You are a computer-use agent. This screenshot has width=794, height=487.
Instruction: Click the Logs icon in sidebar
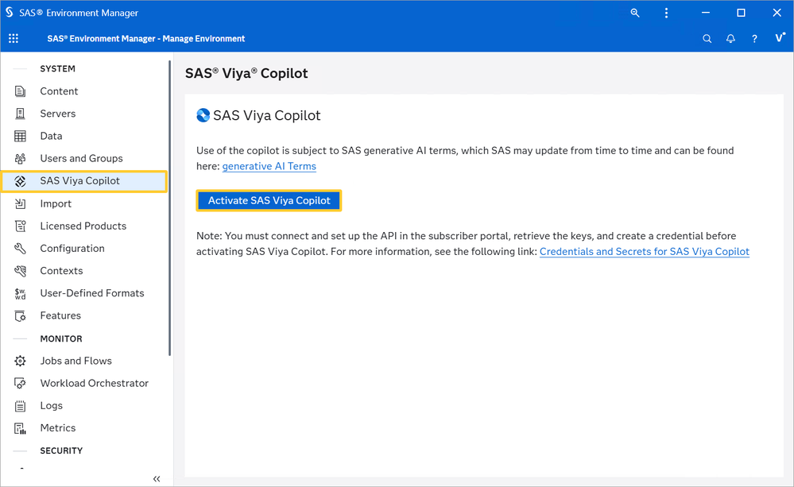20,405
